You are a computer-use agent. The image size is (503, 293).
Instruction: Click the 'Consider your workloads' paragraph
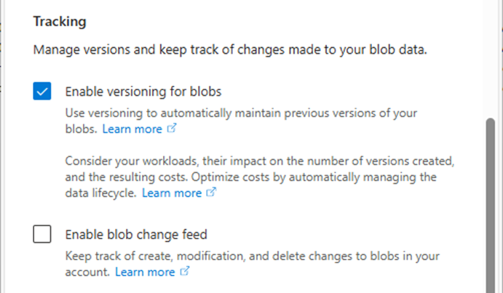[x=262, y=161]
